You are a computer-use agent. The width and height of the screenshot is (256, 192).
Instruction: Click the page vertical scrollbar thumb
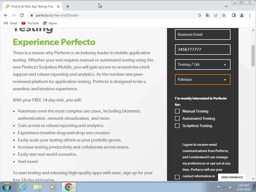(x=253, y=55)
